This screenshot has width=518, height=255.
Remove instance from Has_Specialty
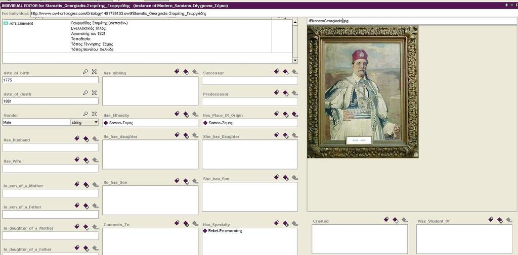click(295, 223)
